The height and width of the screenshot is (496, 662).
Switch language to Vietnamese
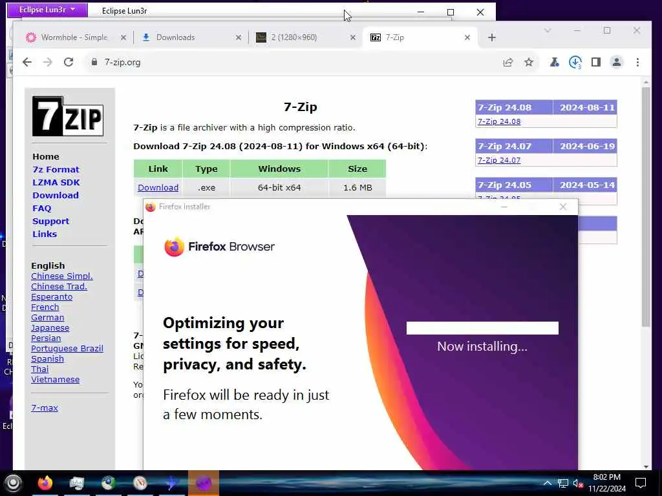coord(55,380)
